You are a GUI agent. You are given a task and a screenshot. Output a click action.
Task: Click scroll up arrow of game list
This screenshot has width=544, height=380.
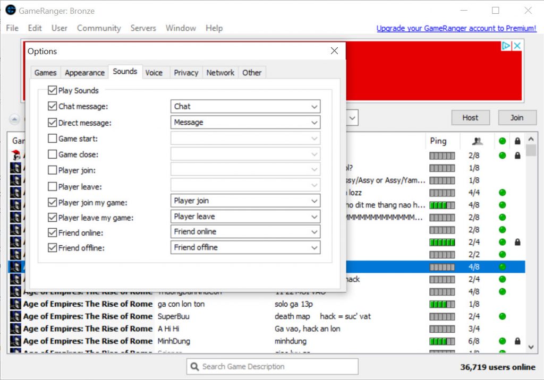pos(531,139)
